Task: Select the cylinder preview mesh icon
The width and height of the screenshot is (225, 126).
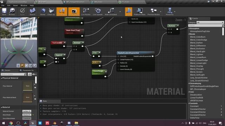Action: 18,65
